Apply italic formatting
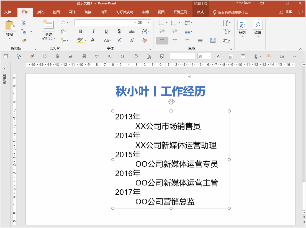The height and width of the screenshot is (228, 306). coord(93,32)
